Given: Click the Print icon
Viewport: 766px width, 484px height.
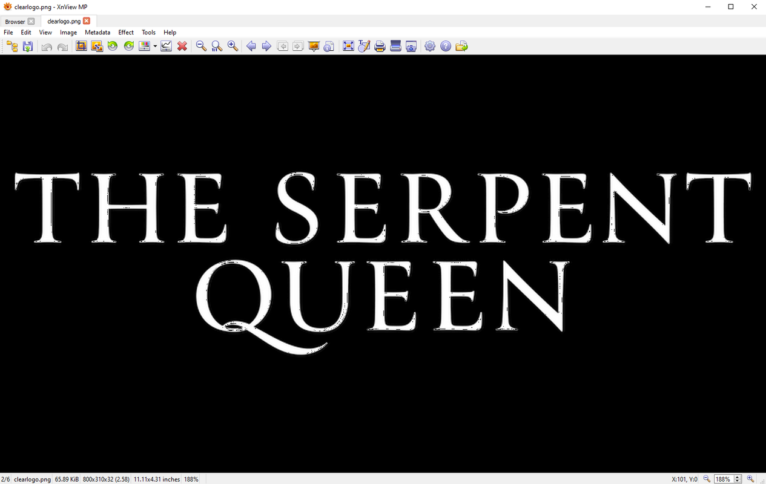Looking at the screenshot, I should tap(380, 47).
